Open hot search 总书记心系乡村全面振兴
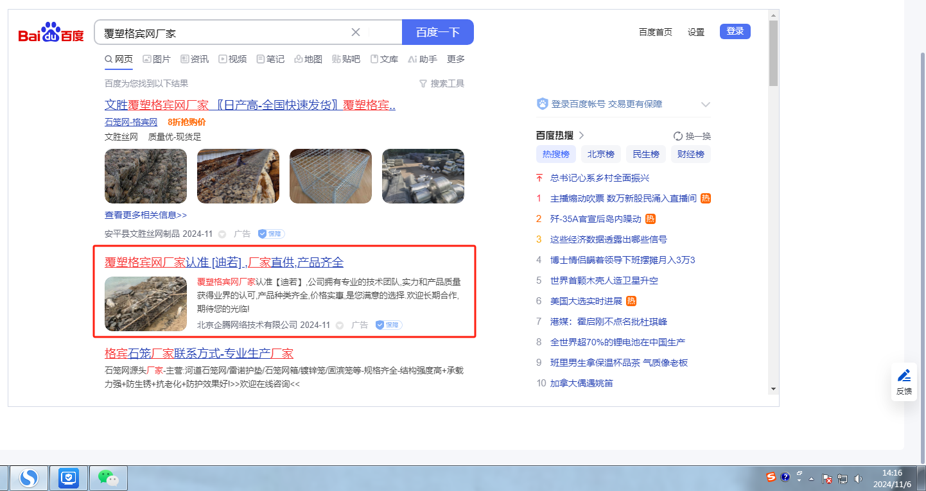 (x=600, y=178)
